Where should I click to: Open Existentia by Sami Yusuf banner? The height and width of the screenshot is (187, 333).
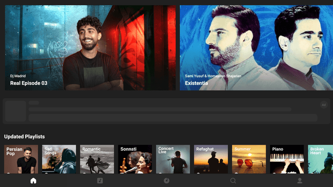[x=256, y=48]
